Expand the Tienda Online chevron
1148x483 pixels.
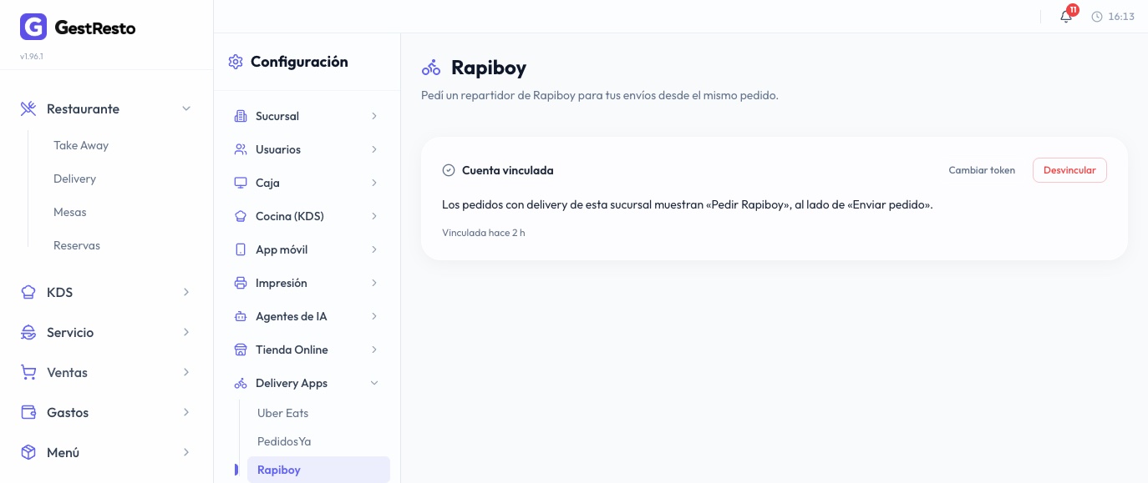[374, 350]
